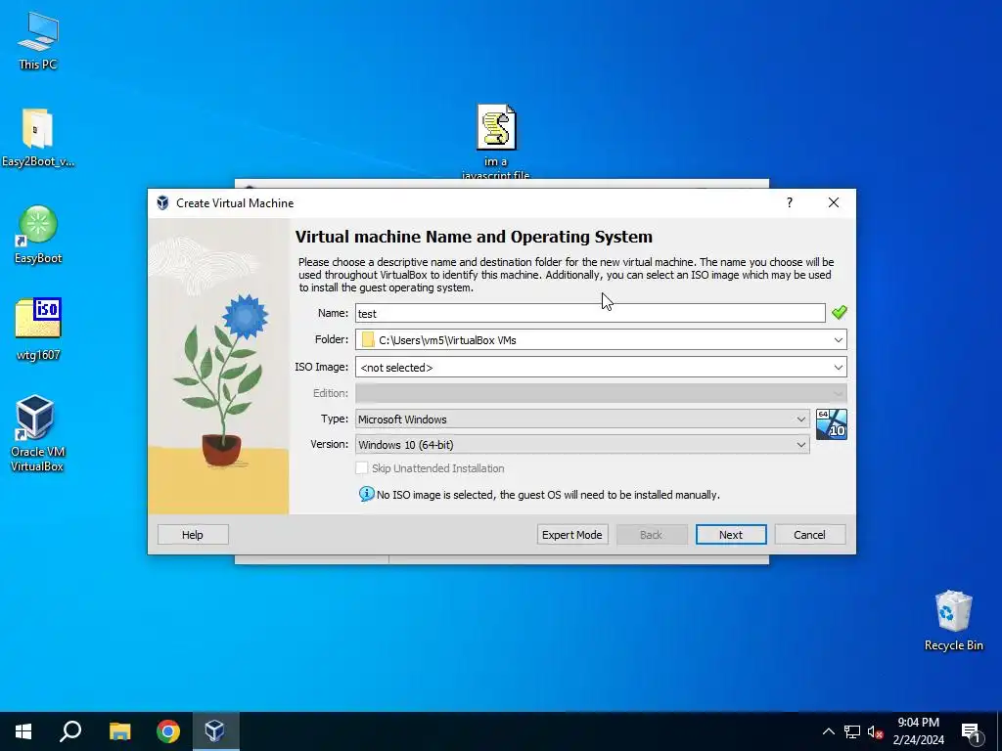This screenshot has width=1002, height=751.
Task: Open the Recycle Bin icon
Action: pyautogui.click(x=953, y=620)
